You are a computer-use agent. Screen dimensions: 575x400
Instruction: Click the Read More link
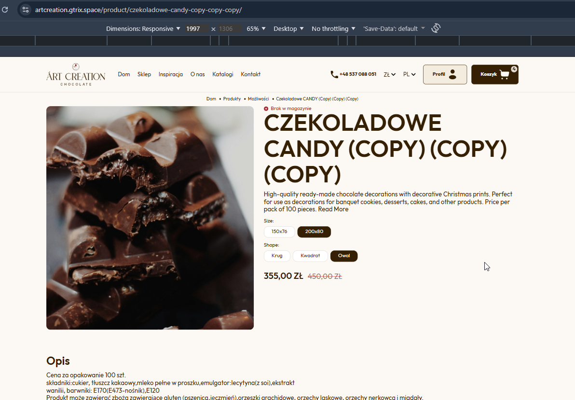pyautogui.click(x=333, y=209)
